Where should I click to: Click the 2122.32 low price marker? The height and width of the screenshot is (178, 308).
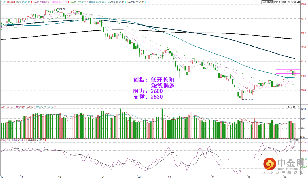(248, 99)
